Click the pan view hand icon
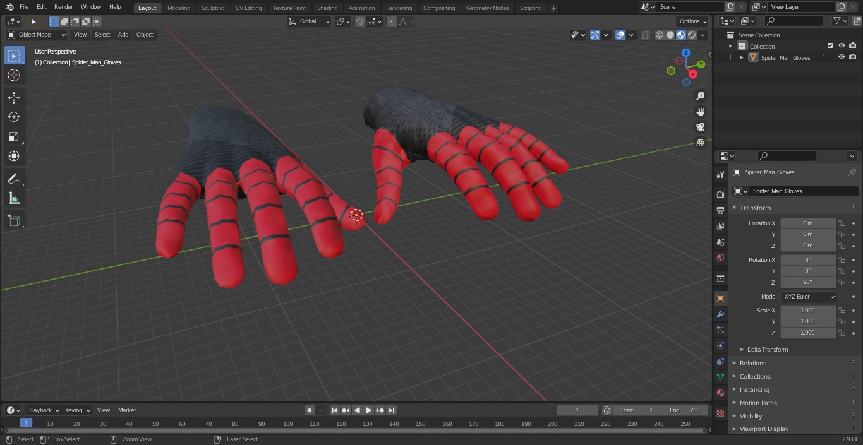863x445 pixels. (x=700, y=112)
